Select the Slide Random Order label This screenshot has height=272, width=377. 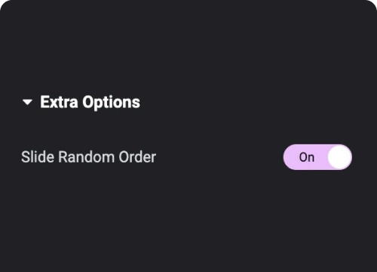click(88, 157)
